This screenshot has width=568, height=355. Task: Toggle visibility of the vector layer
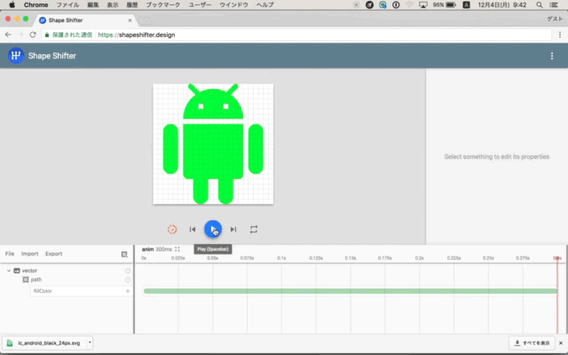pyautogui.click(x=128, y=270)
